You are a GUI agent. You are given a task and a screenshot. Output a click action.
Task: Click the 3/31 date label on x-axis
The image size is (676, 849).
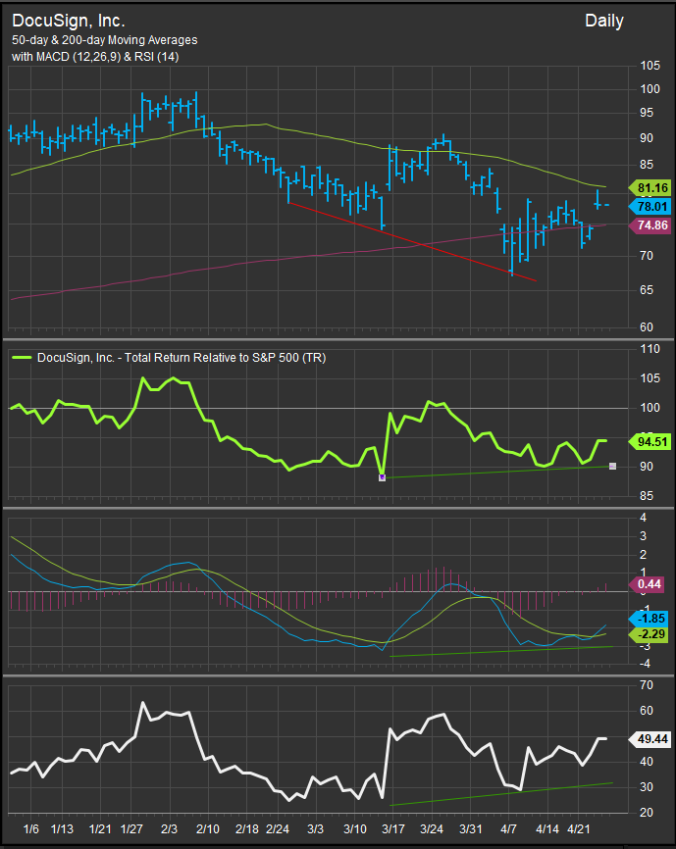(x=470, y=829)
